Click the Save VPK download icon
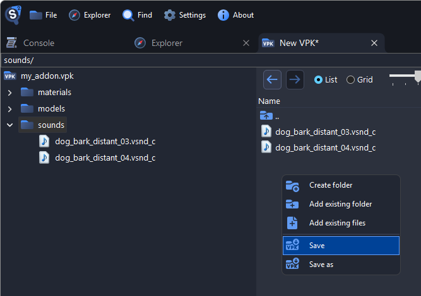 click(292, 244)
